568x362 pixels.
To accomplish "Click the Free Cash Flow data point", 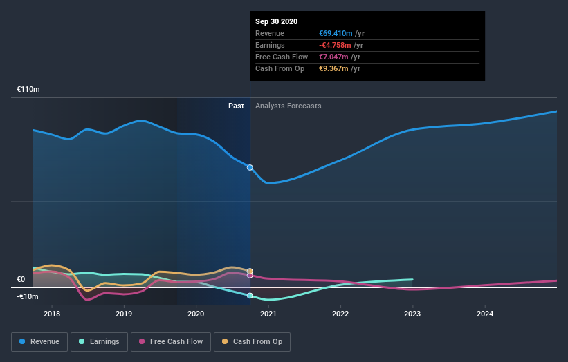I will 250,276.
